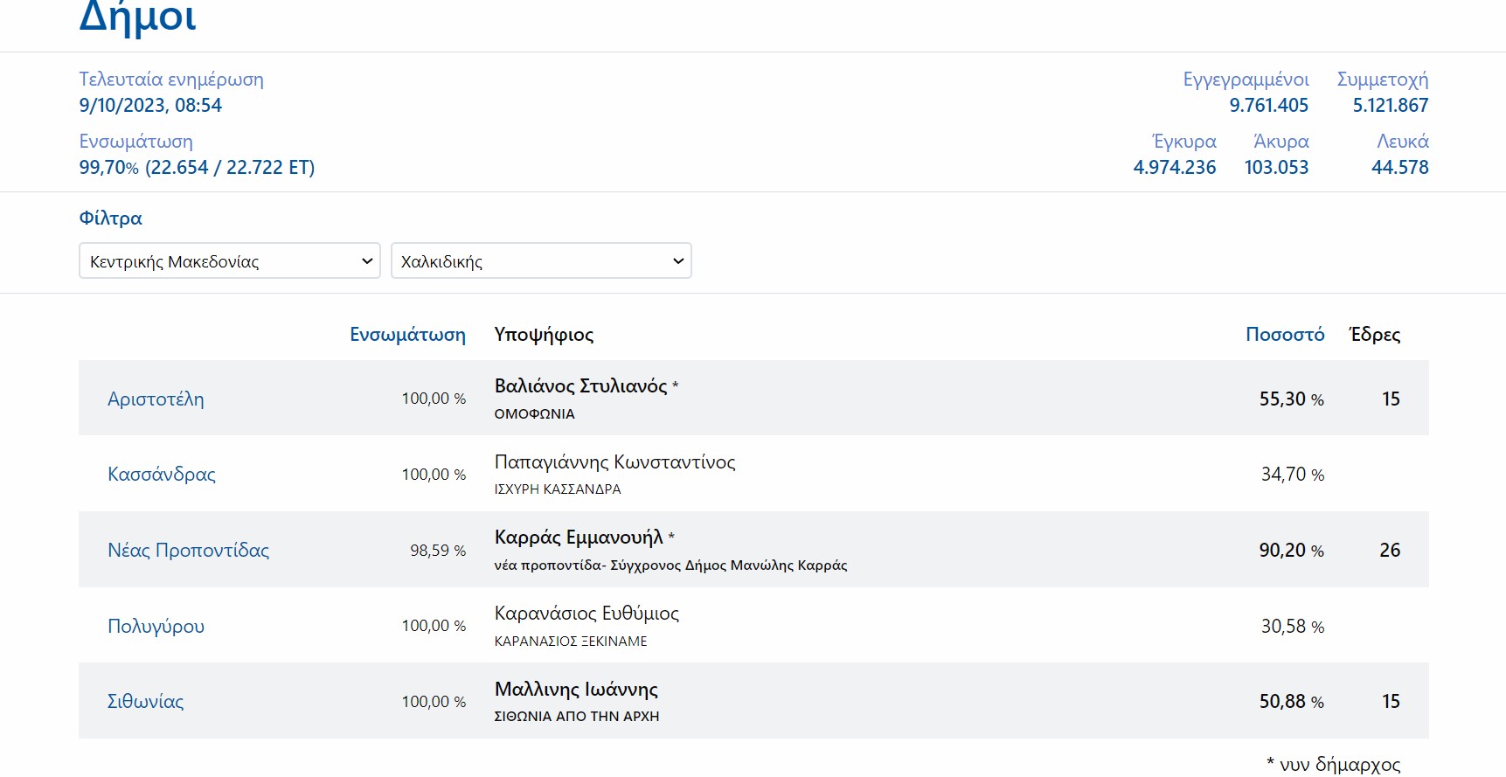1506x777 pixels.
Task: Click the Εγγεγραμμένοι count 9.761.405
Action: pos(1268,106)
